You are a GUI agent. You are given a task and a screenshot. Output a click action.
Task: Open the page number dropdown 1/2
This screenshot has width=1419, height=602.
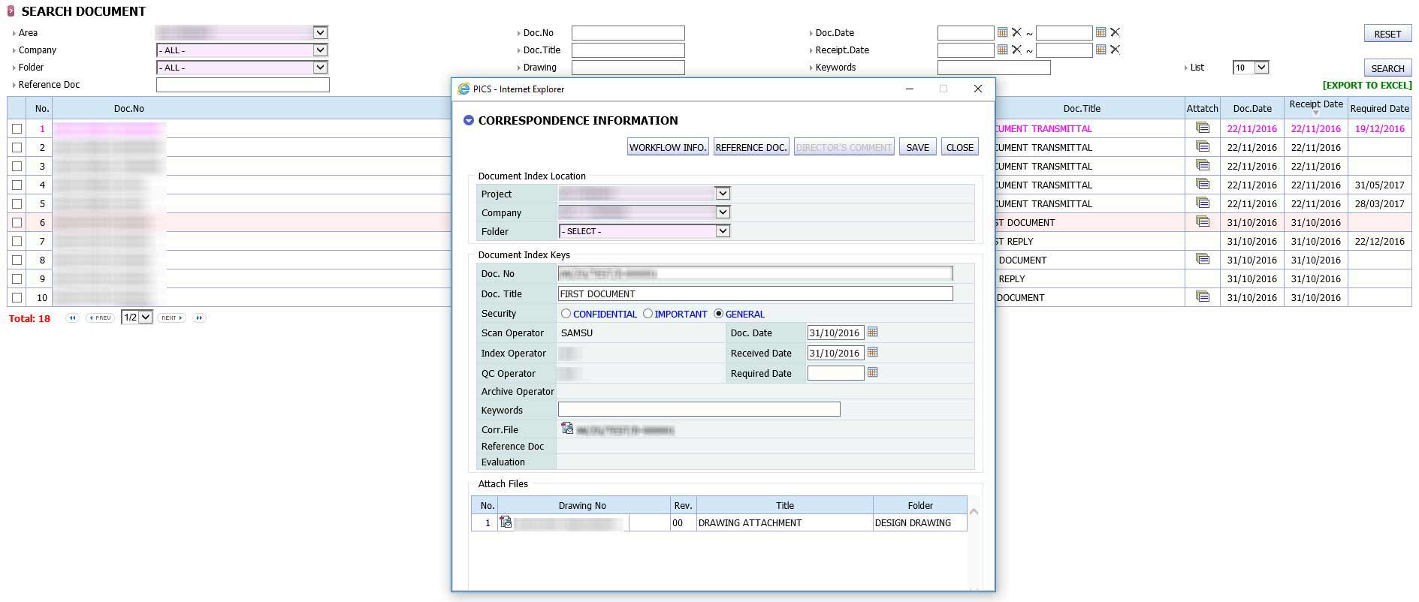137,317
